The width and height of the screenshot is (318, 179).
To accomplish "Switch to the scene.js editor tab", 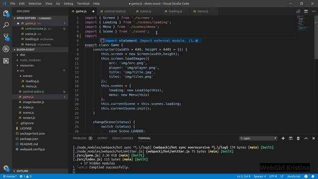I will [146, 11].
